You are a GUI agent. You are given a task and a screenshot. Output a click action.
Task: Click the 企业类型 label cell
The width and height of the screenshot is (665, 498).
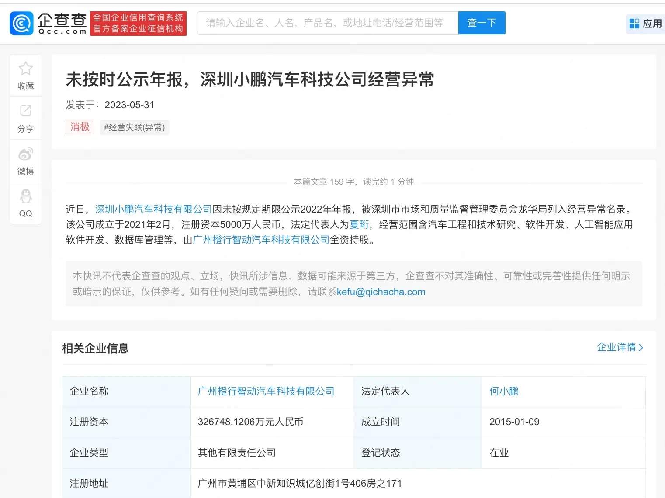127,453
